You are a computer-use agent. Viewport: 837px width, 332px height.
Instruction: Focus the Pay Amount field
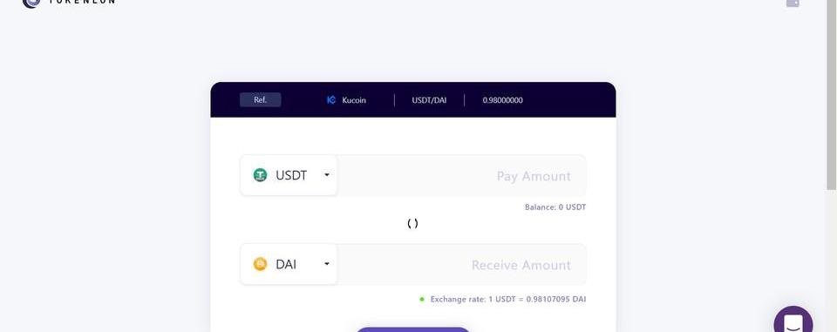pos(462,176)
